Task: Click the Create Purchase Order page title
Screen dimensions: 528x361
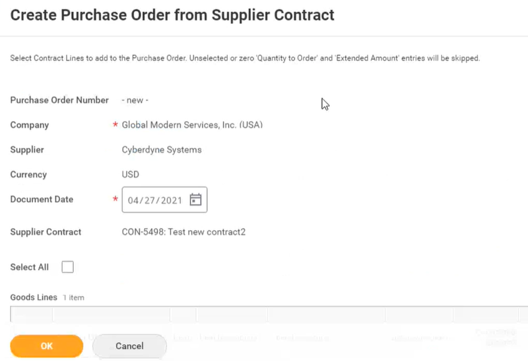Action: tap(172, 15)
